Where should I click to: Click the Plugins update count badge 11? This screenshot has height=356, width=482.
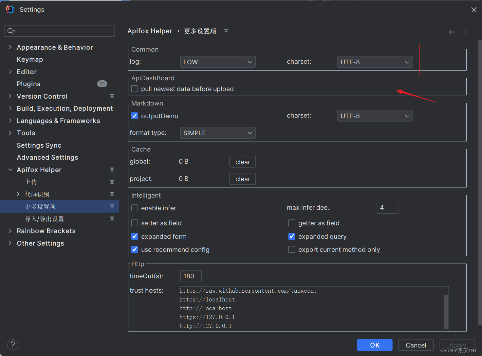(102, 84)
